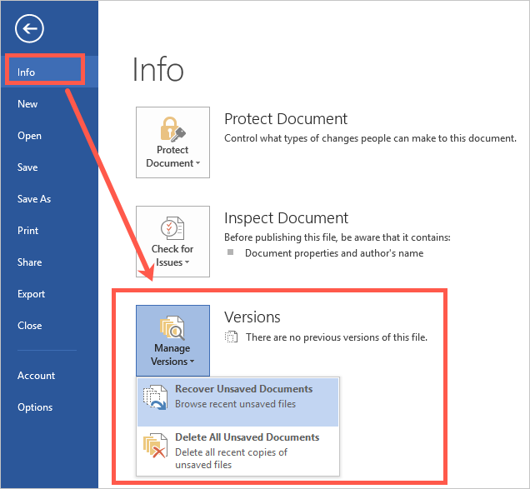Open Word Options from the sidebar
Screen dimensions: 530x489
(x=35, y=407)
